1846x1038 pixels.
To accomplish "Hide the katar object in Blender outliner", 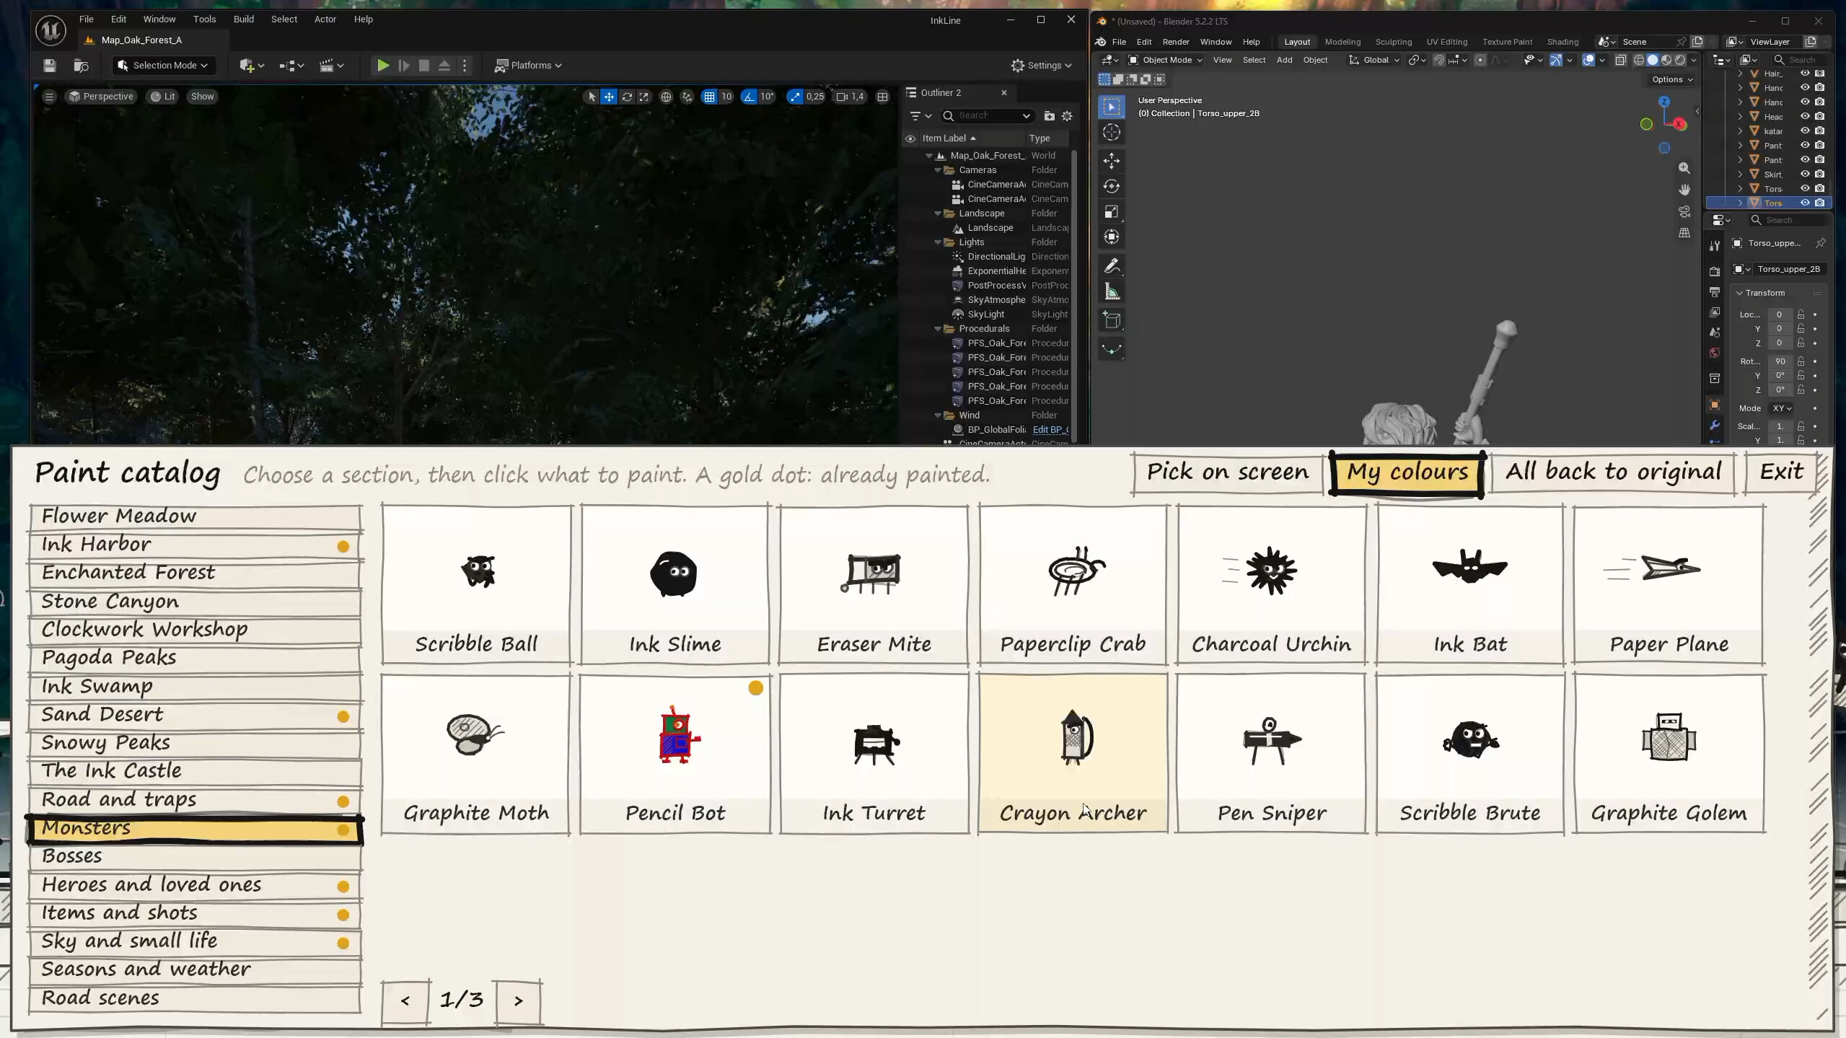I will click(1805, 131).
